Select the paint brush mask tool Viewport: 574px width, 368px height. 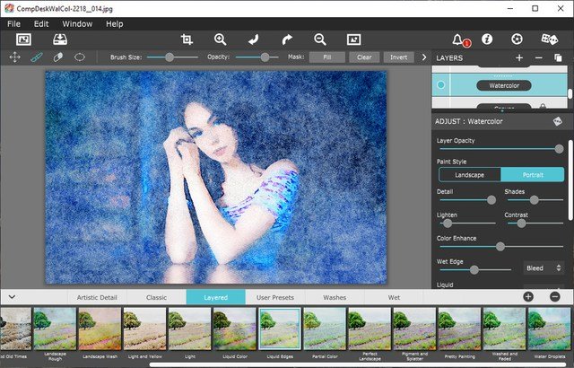[x=37, y=57]
